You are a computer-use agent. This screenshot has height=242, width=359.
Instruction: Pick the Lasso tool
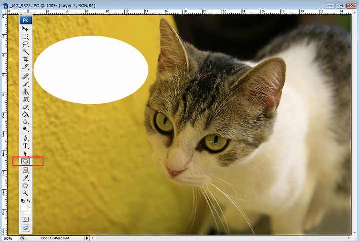coord(25,44)
